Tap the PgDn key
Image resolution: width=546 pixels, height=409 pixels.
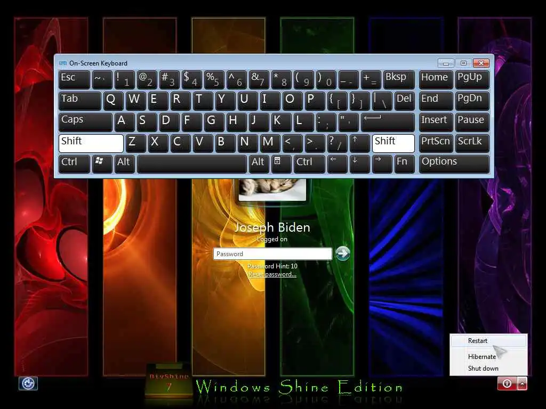472,101
